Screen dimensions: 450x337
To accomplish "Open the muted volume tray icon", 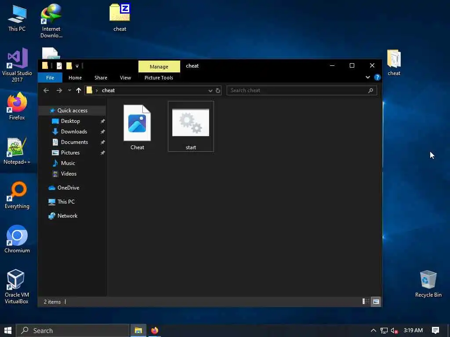I will [394, 331].
